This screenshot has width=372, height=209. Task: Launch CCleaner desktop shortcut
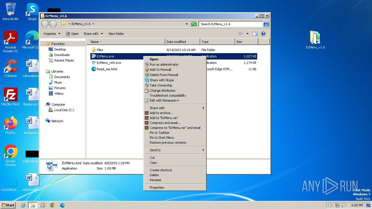coord(10,69)
